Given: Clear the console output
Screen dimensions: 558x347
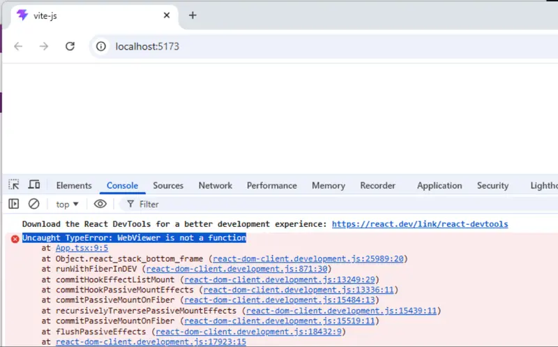Looking at the screenshot, I should (x=33, y=204).
